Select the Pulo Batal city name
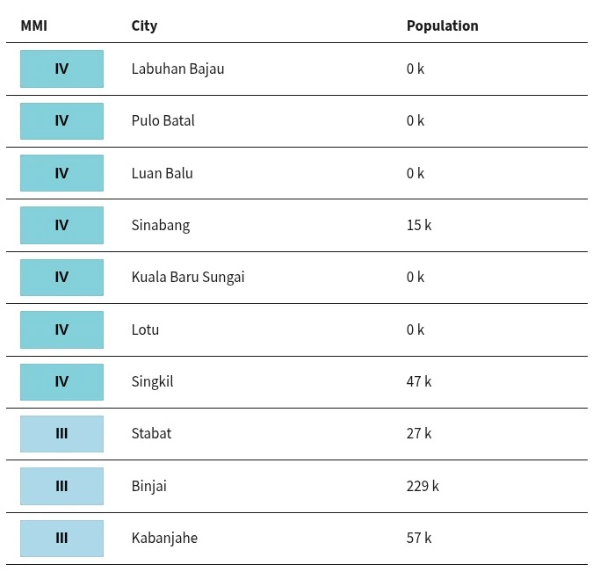 [x=163, y=121]
